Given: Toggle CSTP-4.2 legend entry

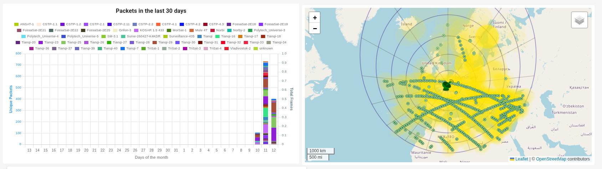Looking at the screenshot, I should point(190,24).
